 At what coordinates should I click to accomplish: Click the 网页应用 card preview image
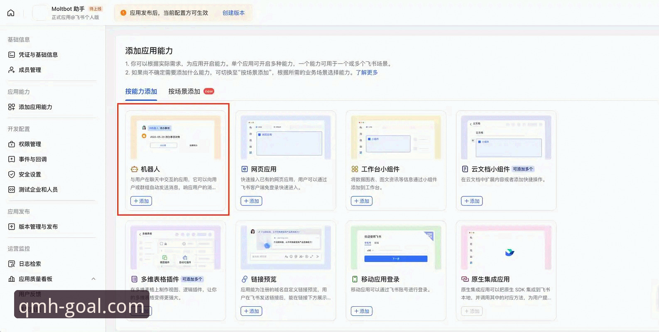(x=286, y=137)
